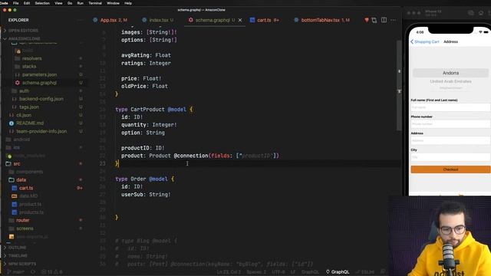Open the Window menu
491x276 pixels.
click(113, 3)
